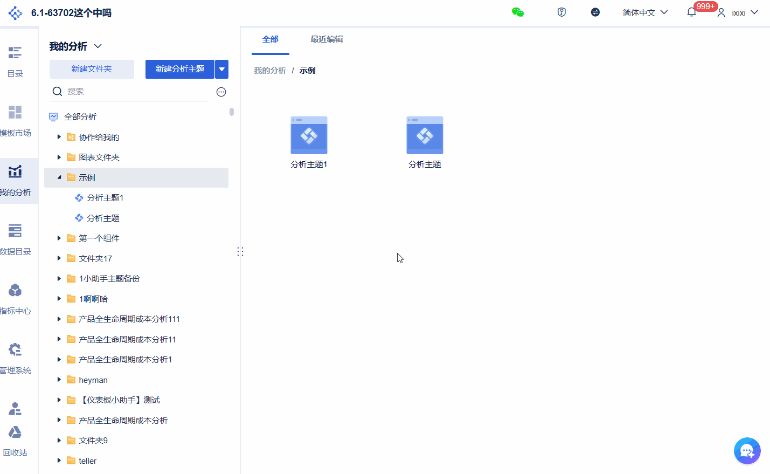Open notifications bell with 999+ badge

(692, 12)
